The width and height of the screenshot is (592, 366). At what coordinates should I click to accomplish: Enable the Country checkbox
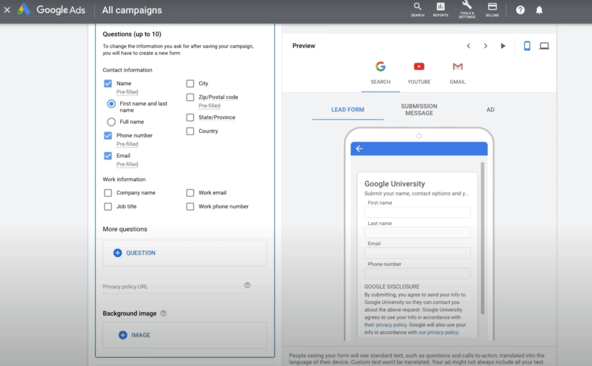(x=190, y=131)
